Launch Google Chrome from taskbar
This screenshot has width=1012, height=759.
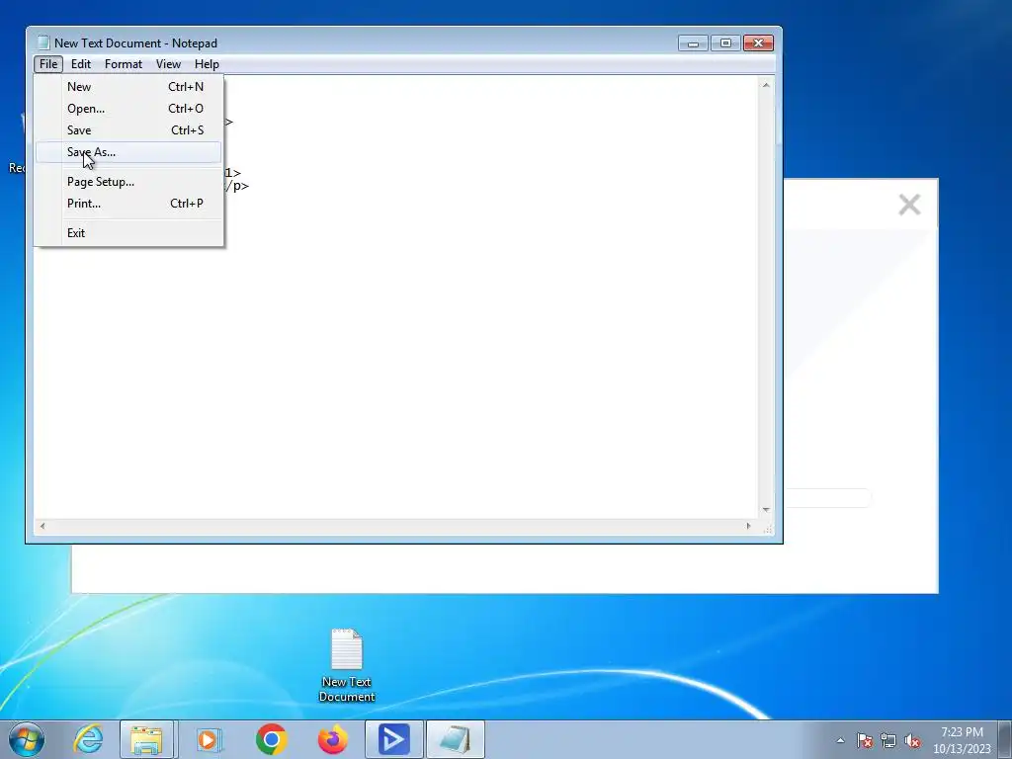(x=271, y=739)
